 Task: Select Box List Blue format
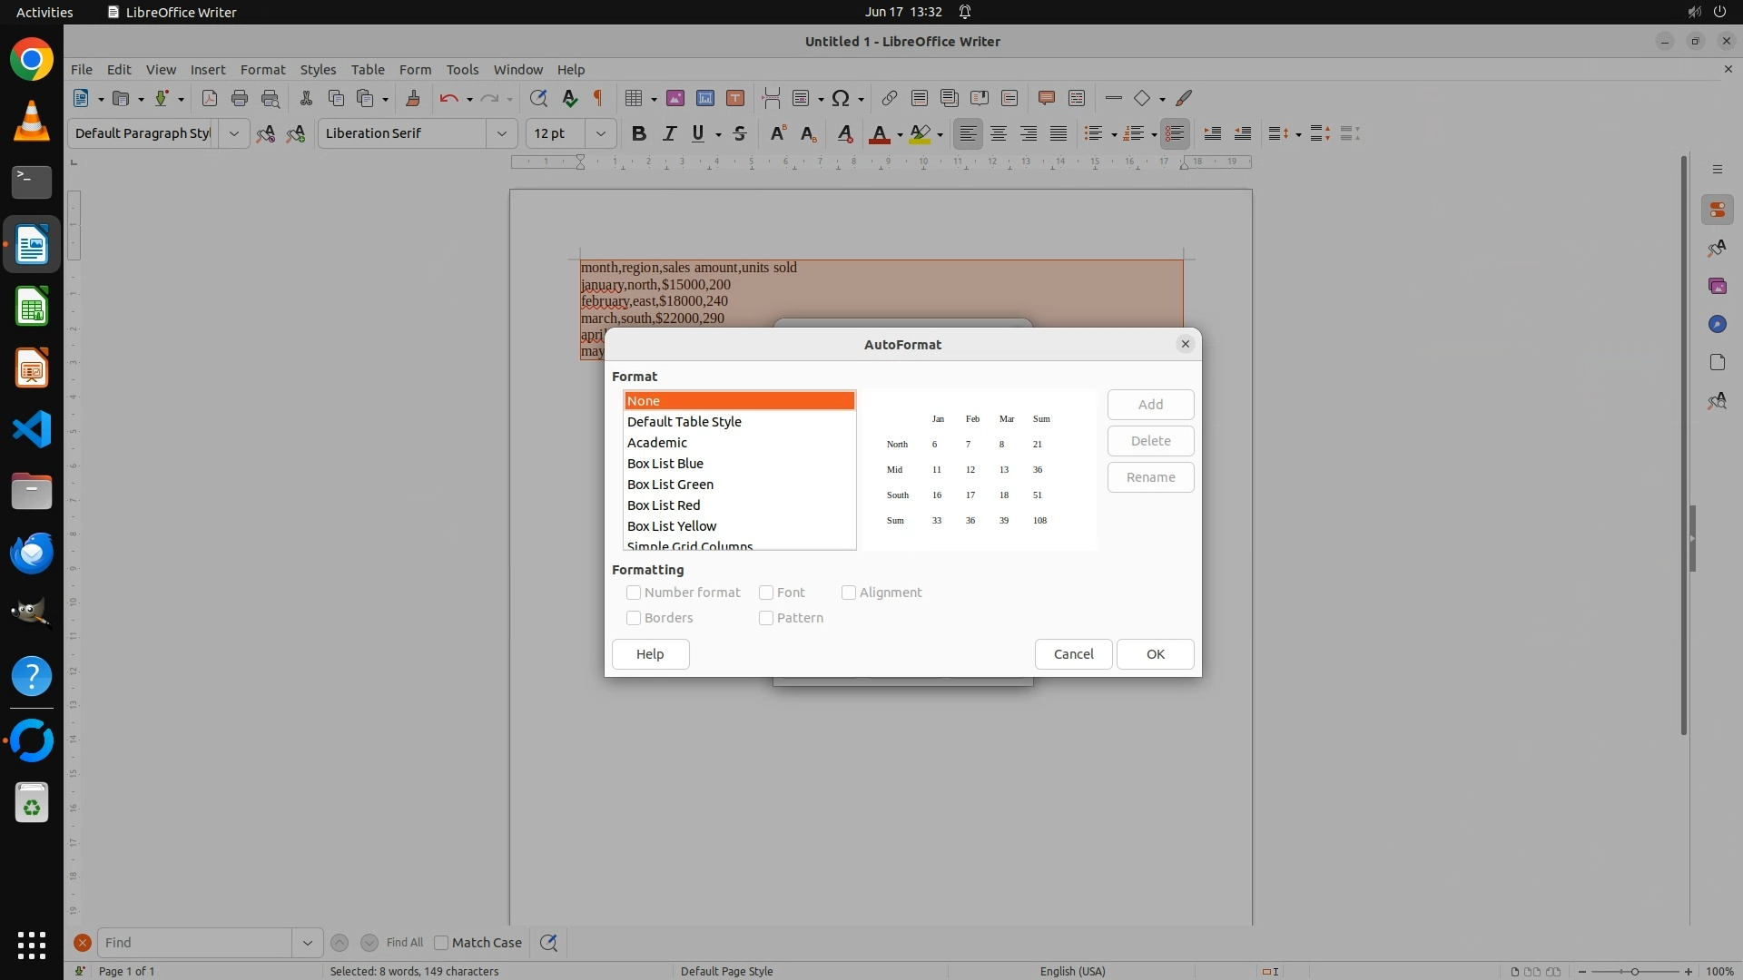(665, 464)
